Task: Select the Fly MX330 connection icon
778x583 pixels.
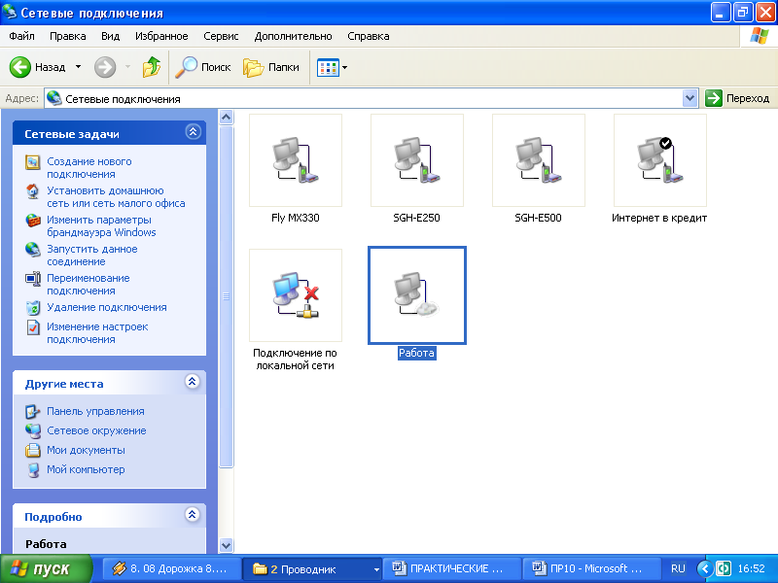Action: pos(296,160)
